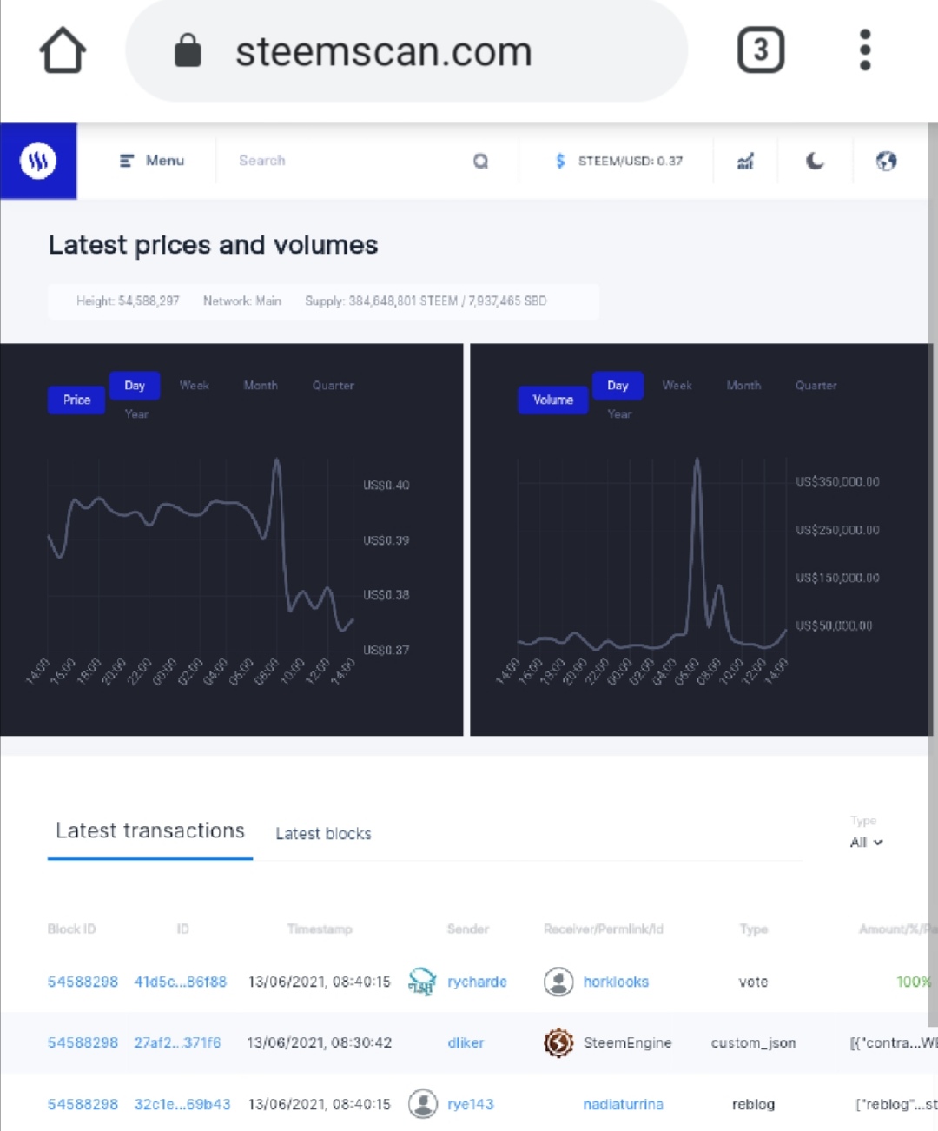Click the STEEM/USD dollar price indicator

pyautogui.click(x=618, y=161)
